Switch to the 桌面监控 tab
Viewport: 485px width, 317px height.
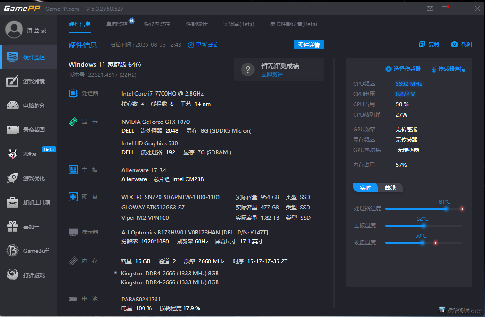[117, 24]
